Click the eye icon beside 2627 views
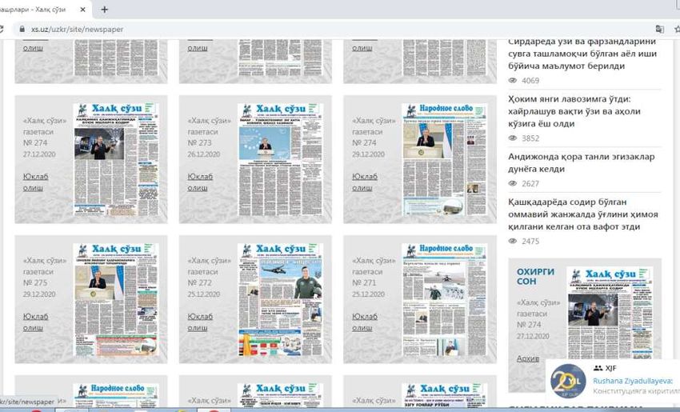Screen dimensions: 680x412 click(513, 183)
